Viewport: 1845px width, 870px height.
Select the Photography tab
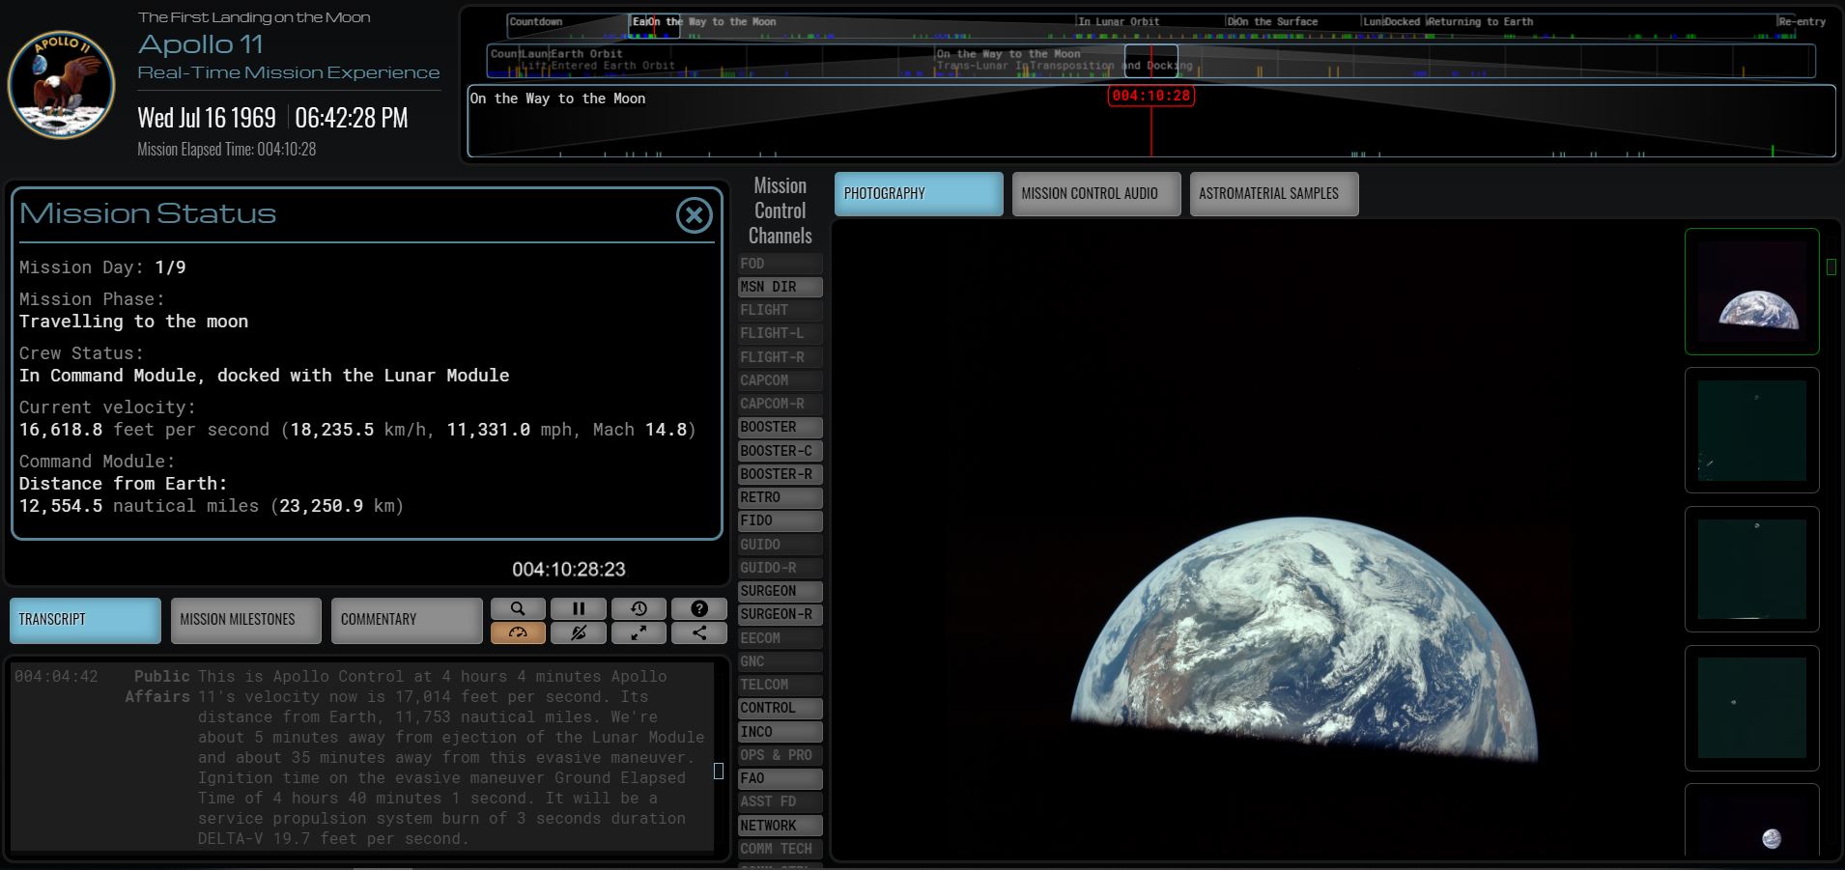coord(918,193)
